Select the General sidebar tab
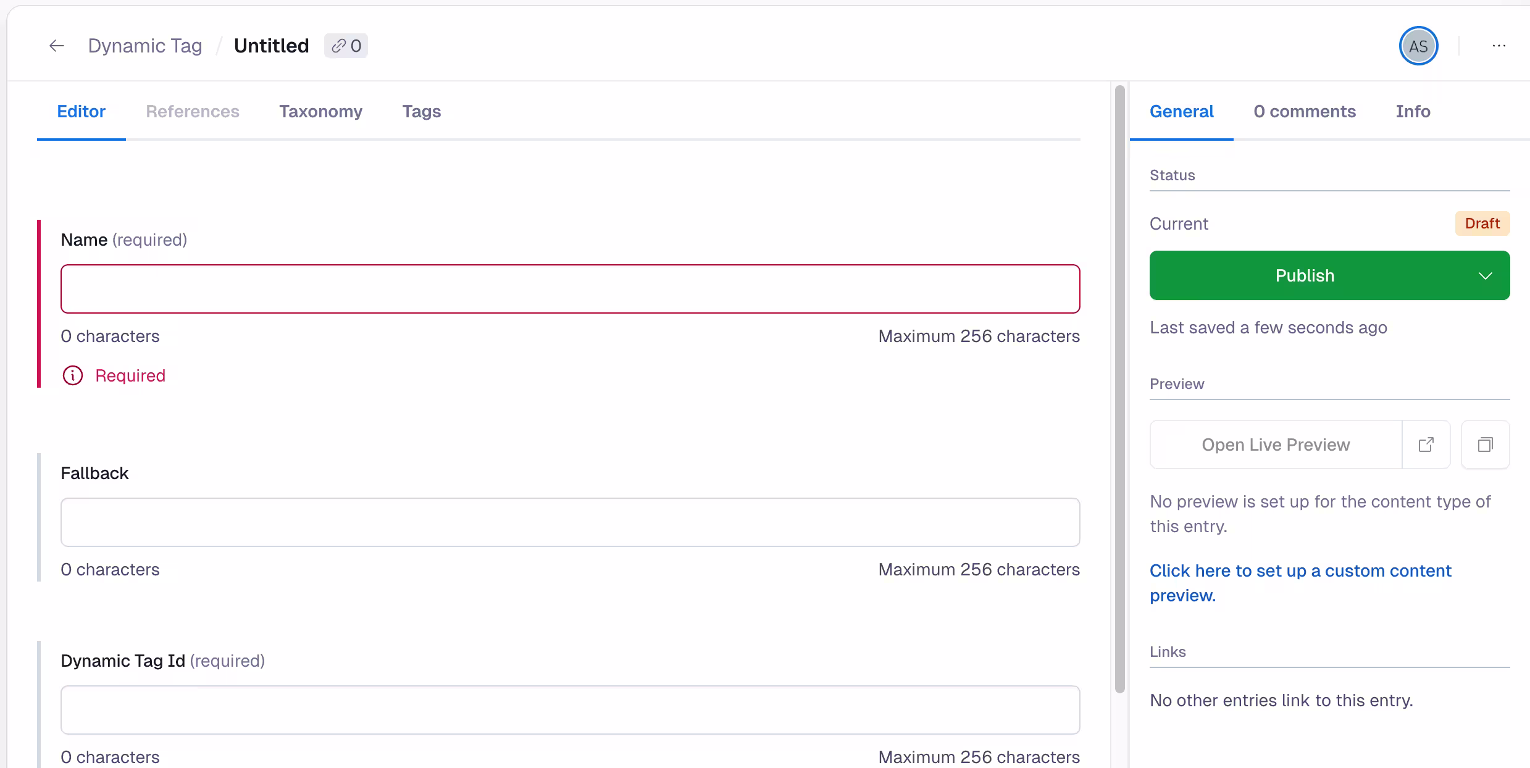The height and width of the screenshot is (768, 1530). tap(1181, 112)
